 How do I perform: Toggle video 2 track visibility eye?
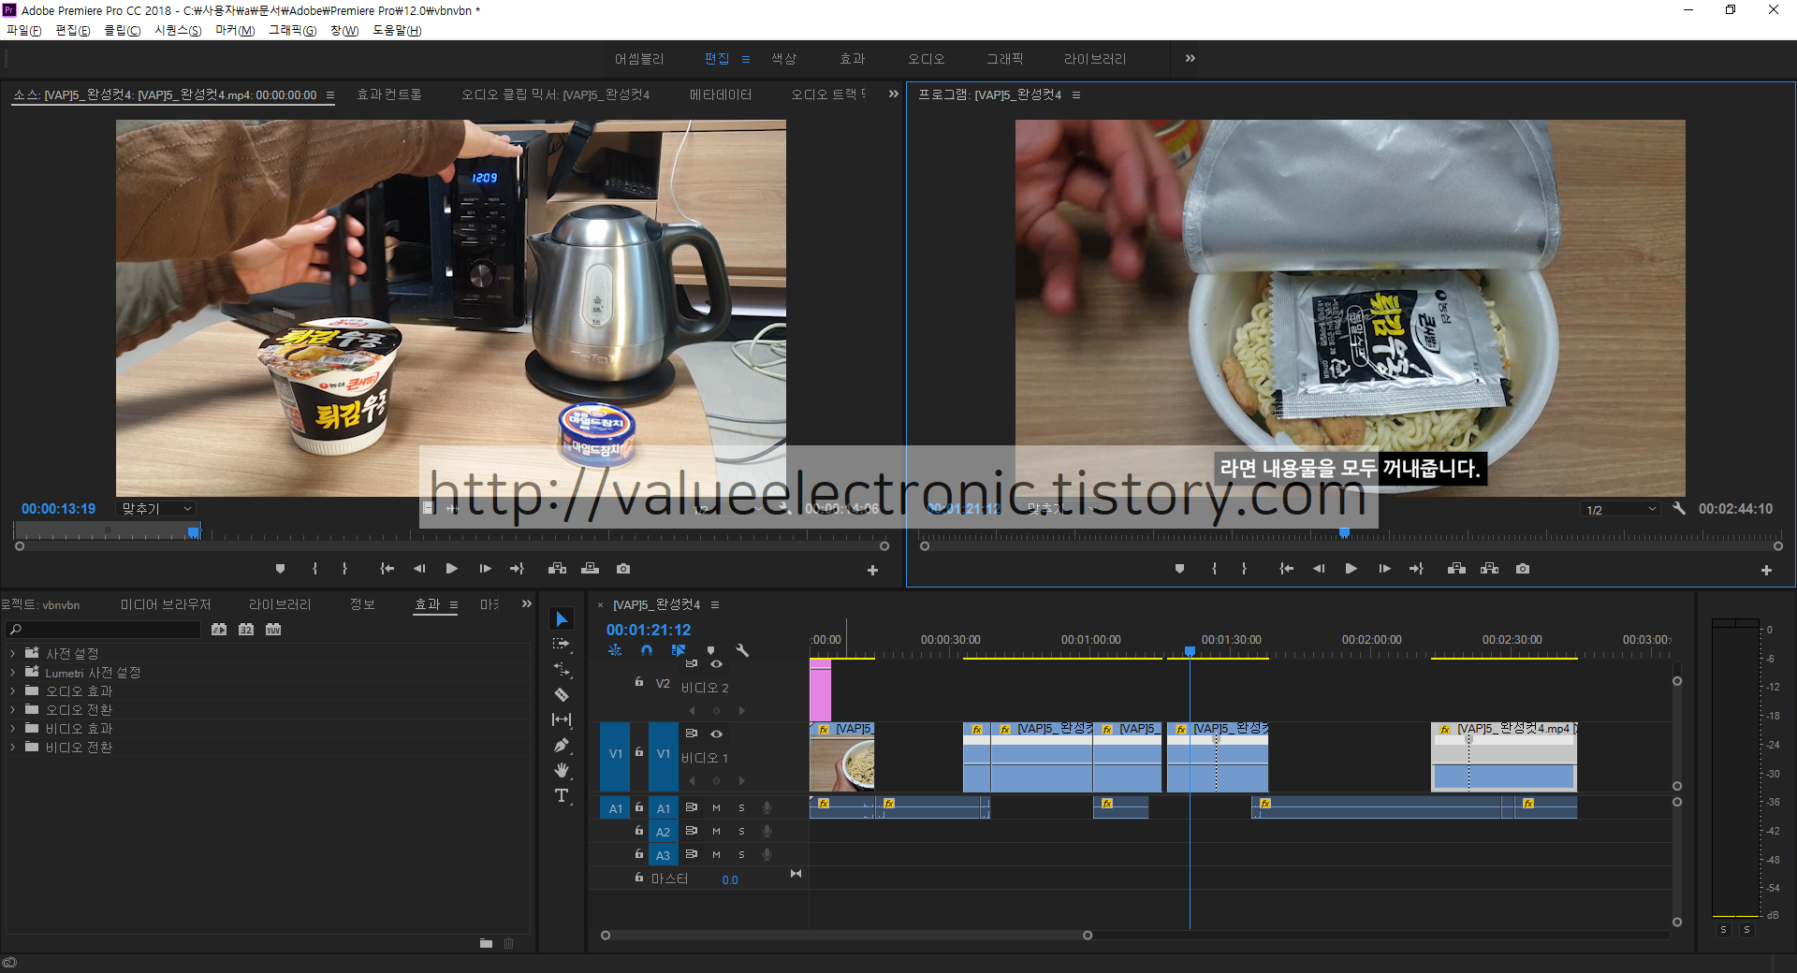pos(716,664)
